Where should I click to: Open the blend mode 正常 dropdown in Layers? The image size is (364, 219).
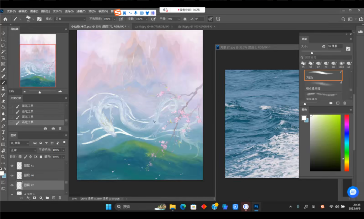tap(23, 150)
